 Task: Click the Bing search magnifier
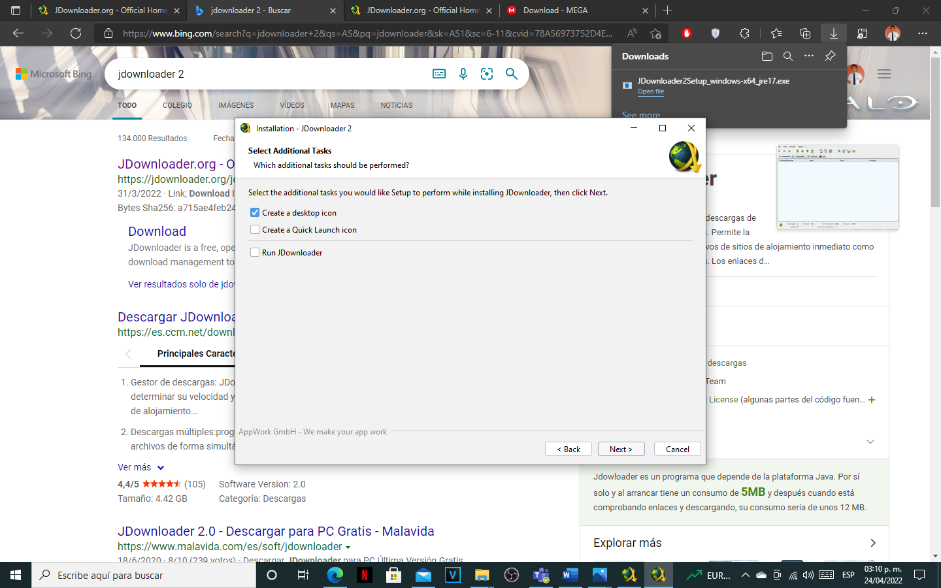512,74
